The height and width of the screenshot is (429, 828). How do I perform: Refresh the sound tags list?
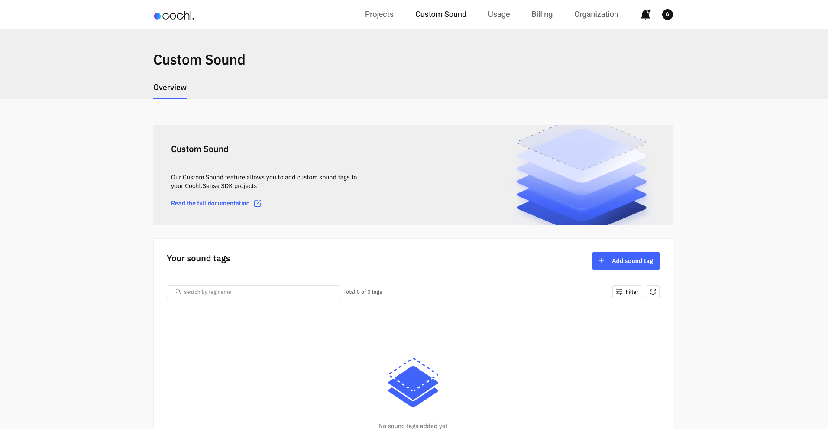point(653,292)
